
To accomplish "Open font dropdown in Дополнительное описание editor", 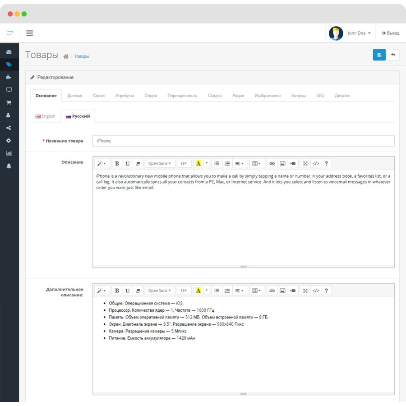I will [160, 291].
